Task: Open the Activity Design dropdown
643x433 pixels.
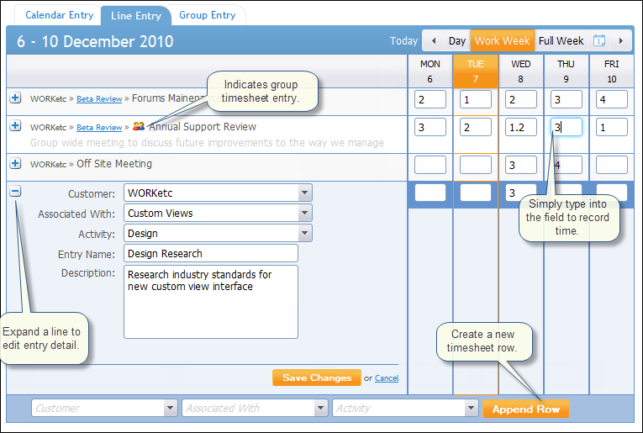Action: click(x=304, y=233)
